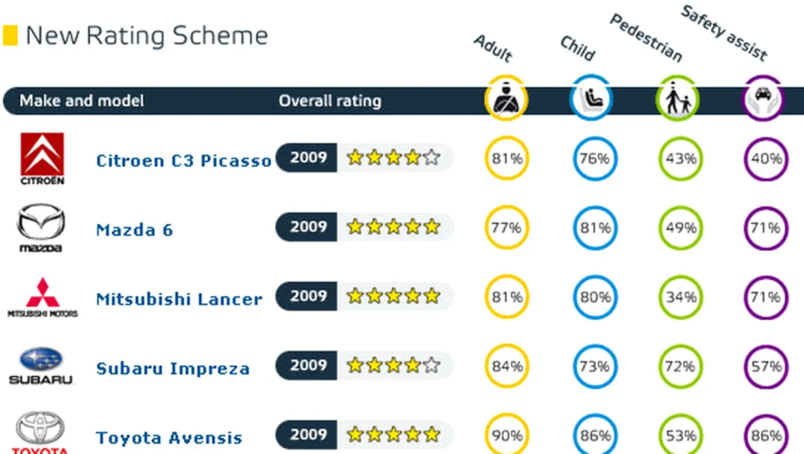The image size is (804, 454).
Task: Click the Pedestrian protection icon
Action: click(x=678, y=99)
